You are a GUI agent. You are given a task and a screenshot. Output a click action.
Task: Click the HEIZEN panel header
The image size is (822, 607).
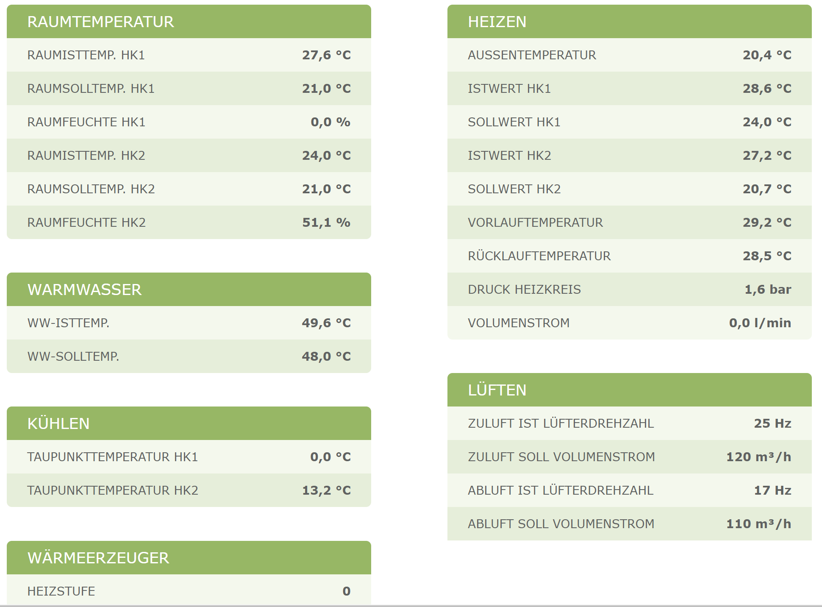[x=630, y=22]
